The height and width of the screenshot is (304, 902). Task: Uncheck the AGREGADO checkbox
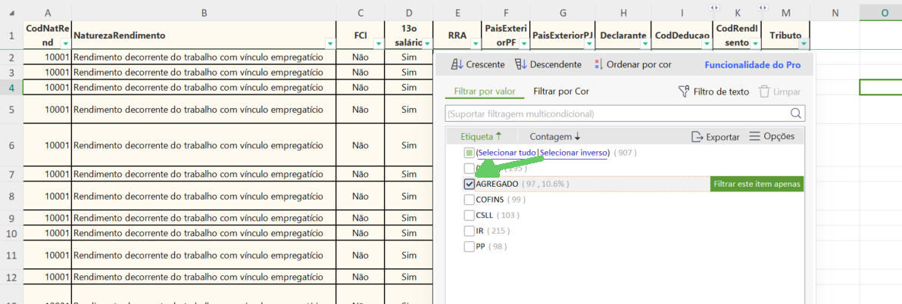point(469,184)
